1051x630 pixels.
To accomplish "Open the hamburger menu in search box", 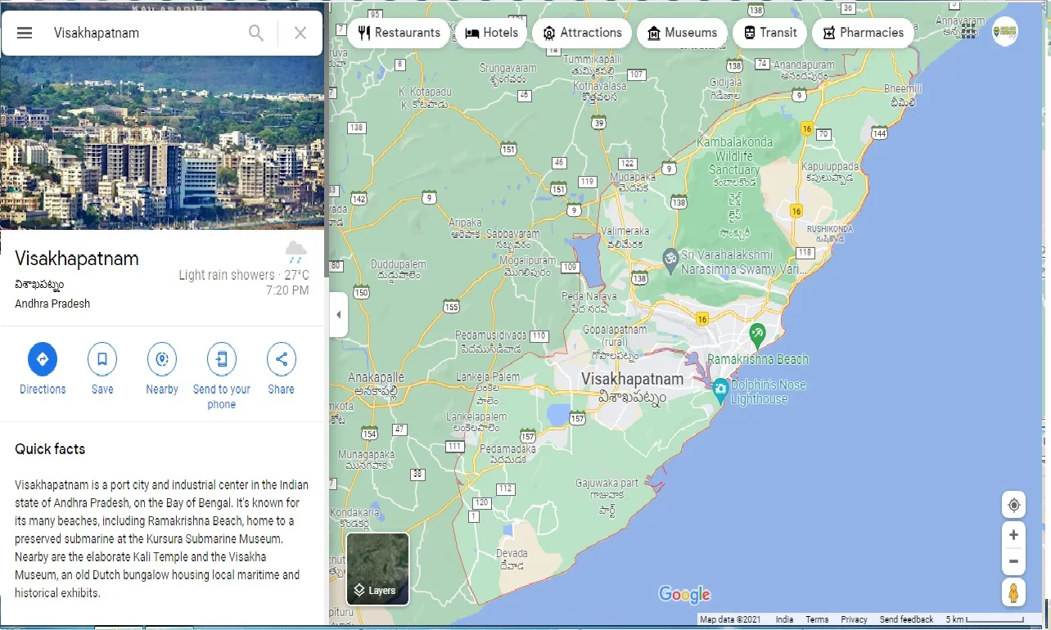I will [25, 33].
